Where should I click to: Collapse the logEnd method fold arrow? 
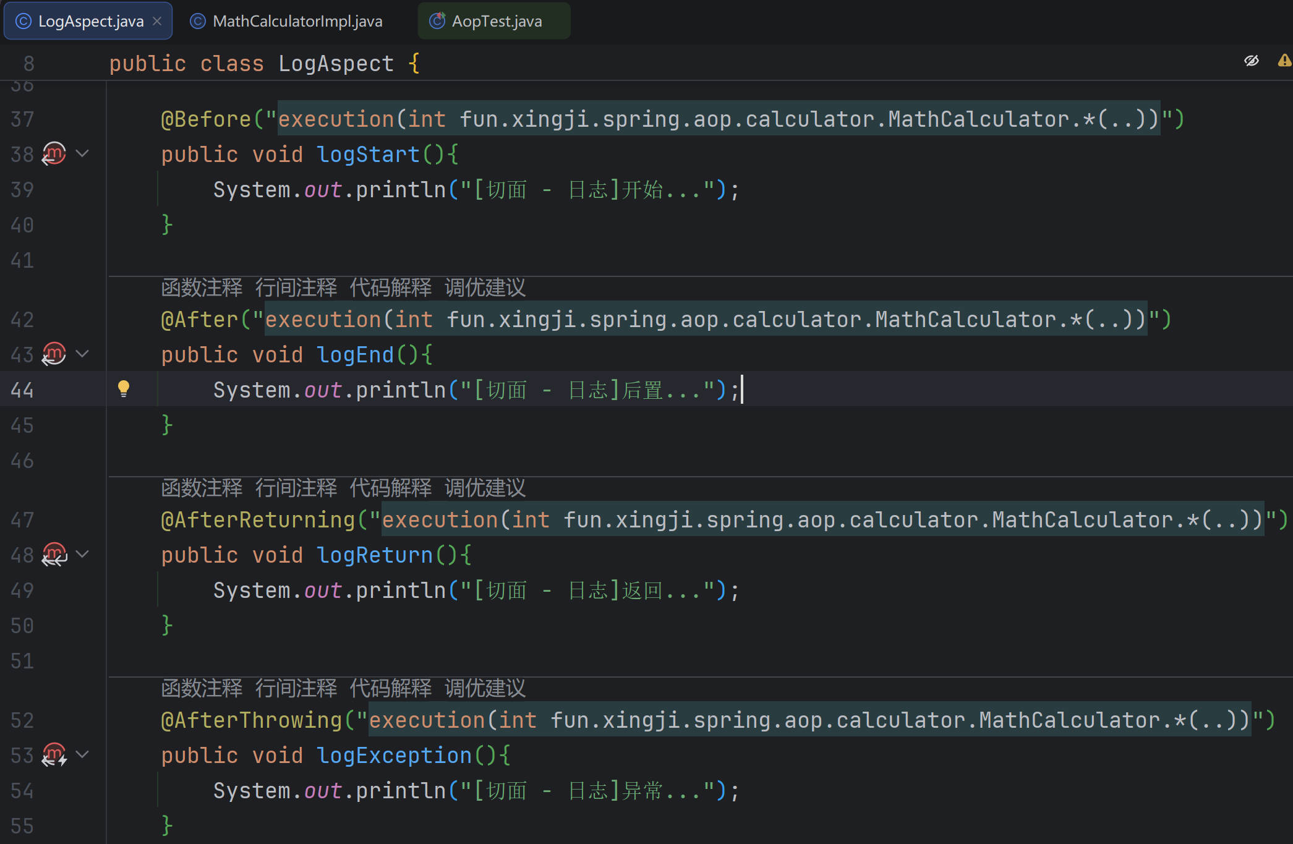click(82, 354)
